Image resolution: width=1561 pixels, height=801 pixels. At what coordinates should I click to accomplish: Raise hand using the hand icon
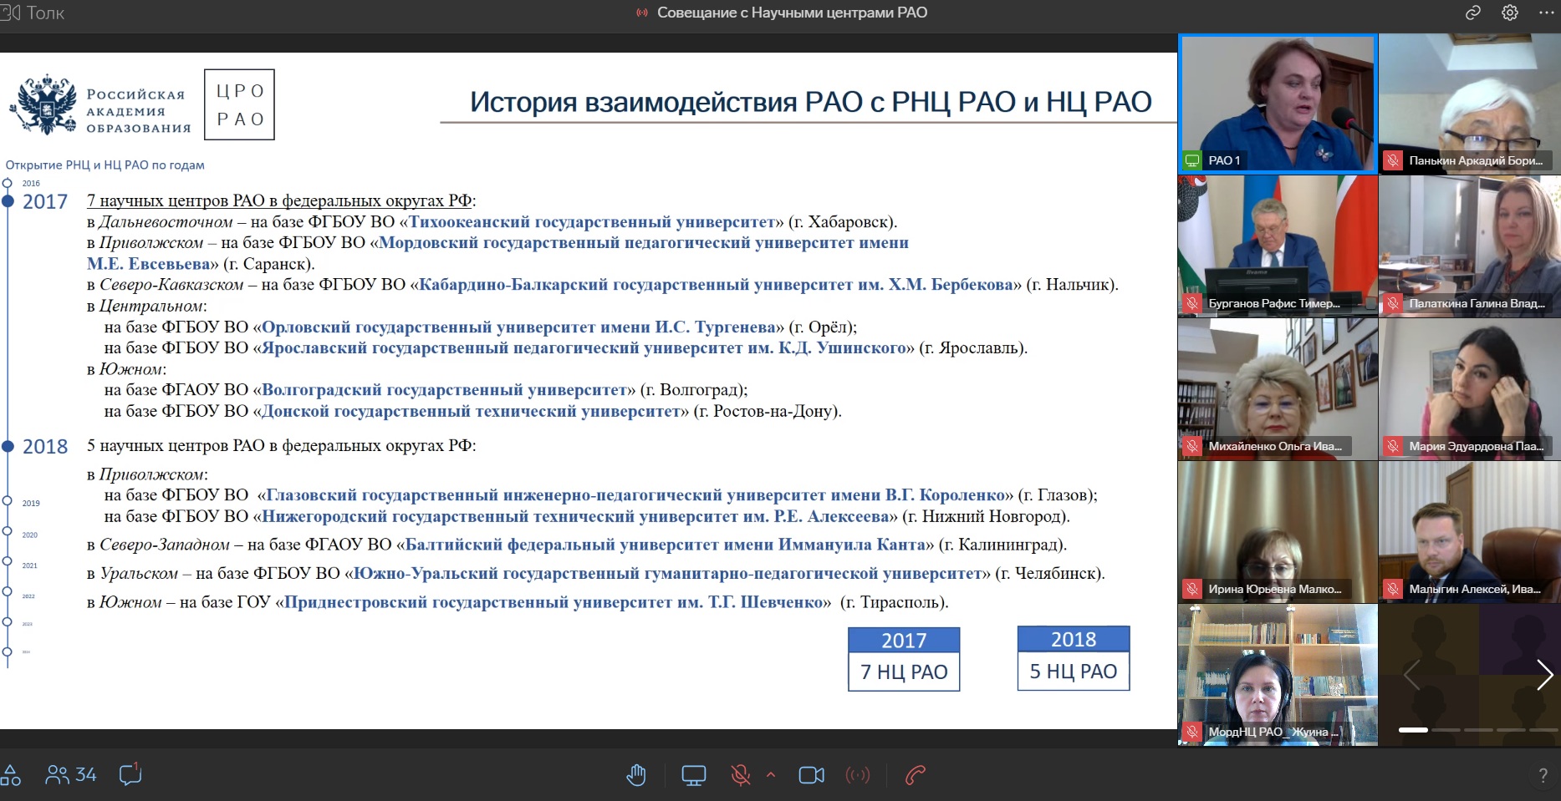tap(636, 775)
